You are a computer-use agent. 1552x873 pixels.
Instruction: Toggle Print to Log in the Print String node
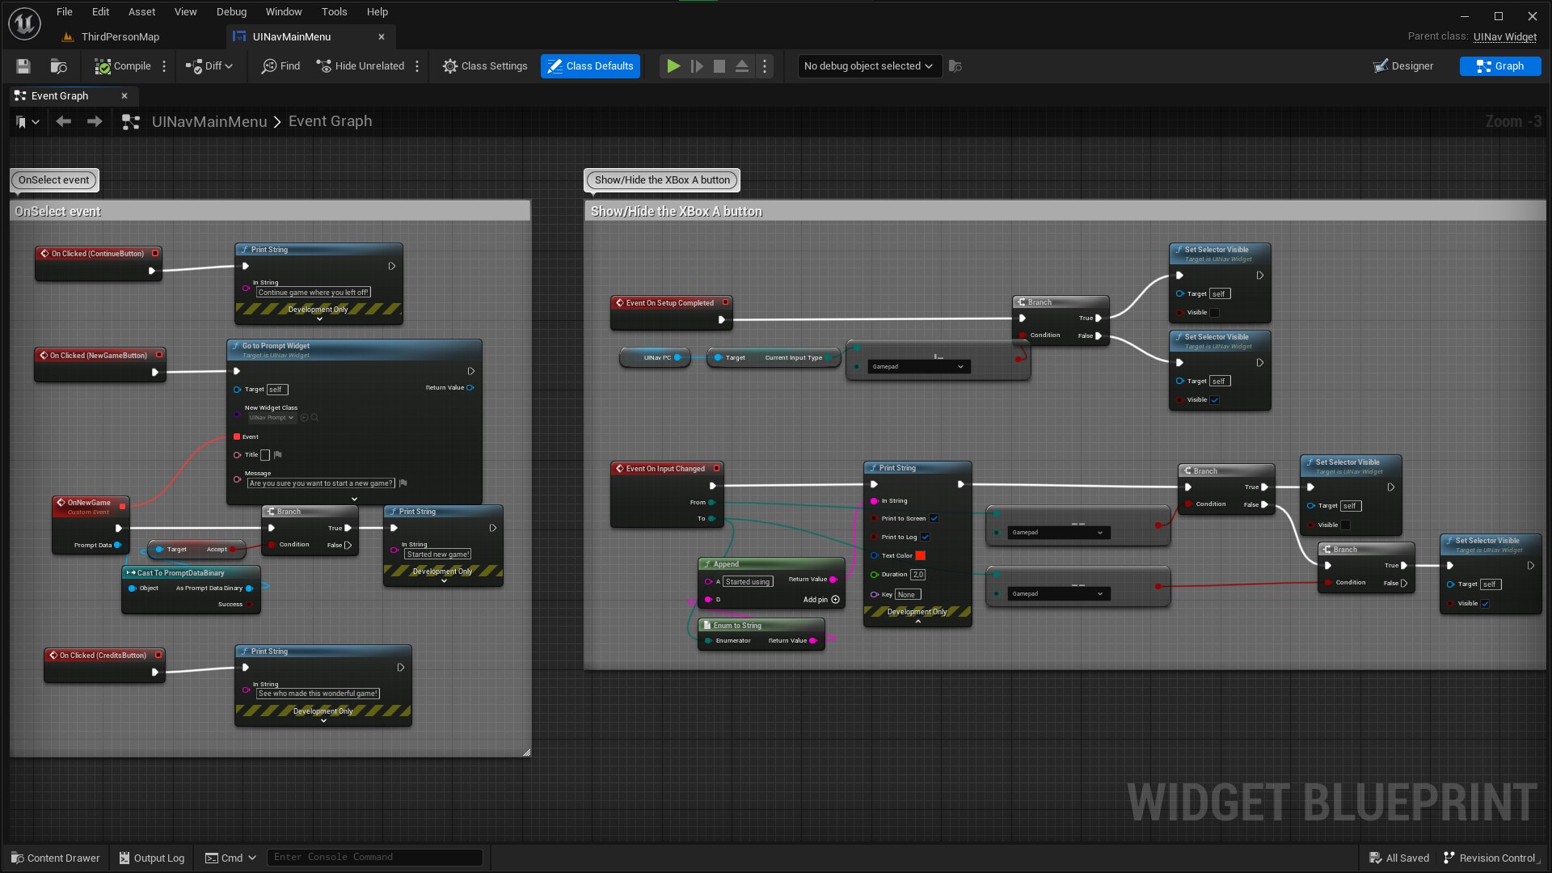click(x=926, y=537)
